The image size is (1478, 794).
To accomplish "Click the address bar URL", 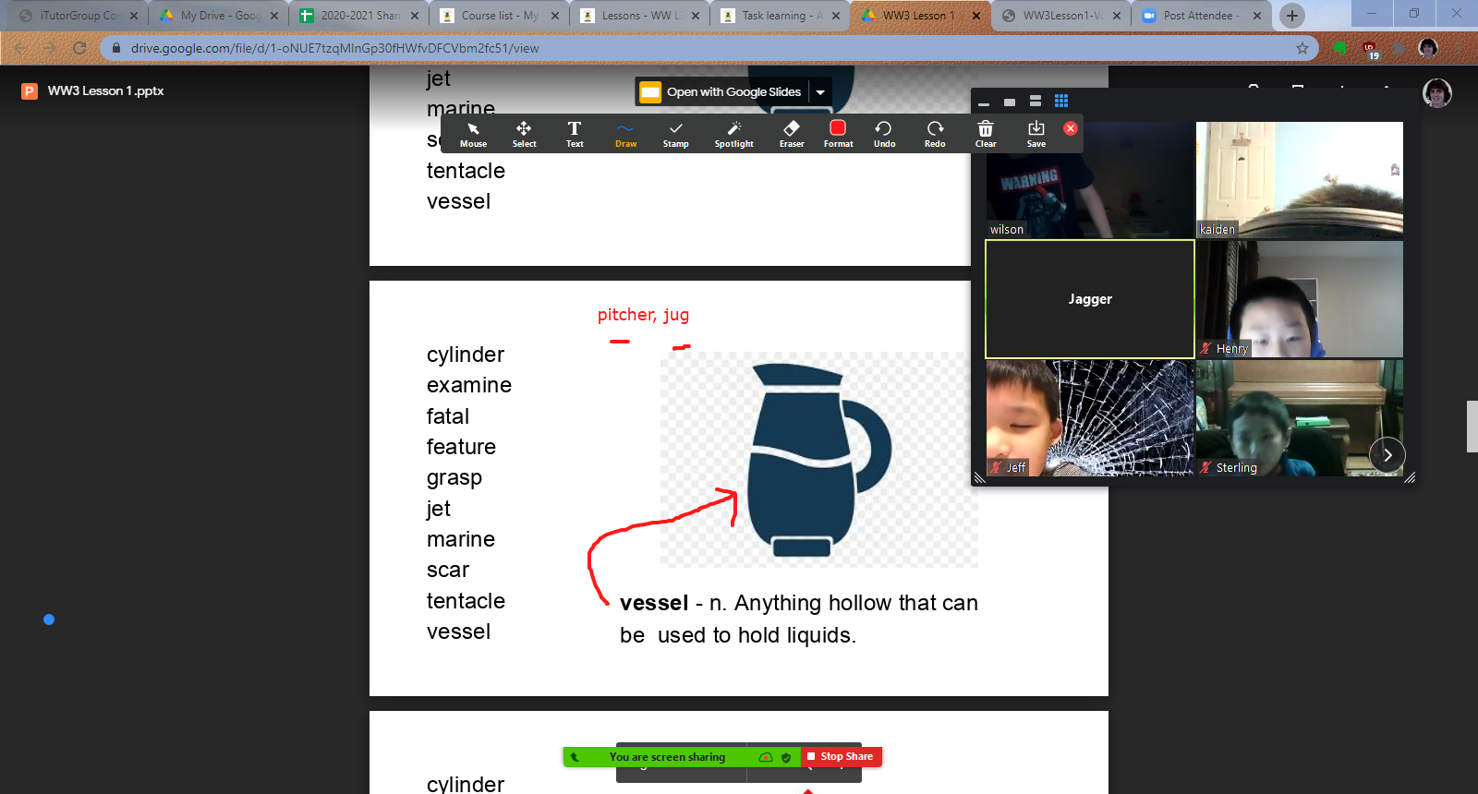I will tap(334, 48).
